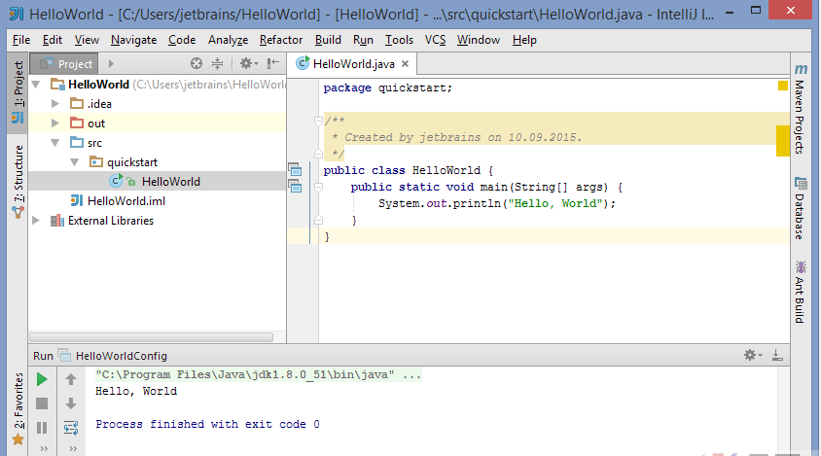821x456 pixels.
Task: Click the println code line in editor
Action: 497,203
